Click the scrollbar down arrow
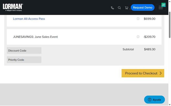This screenshot has width=171, height=106. coord(170,105)
